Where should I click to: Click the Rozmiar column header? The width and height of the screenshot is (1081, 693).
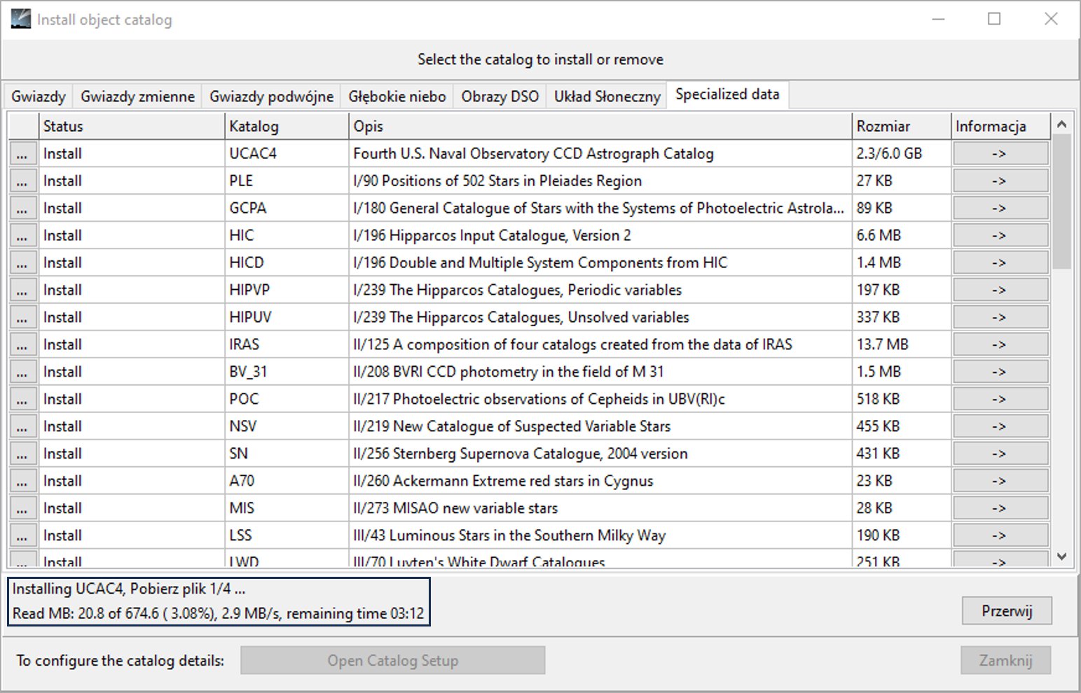pyautogui.click(x=900, y=126)
